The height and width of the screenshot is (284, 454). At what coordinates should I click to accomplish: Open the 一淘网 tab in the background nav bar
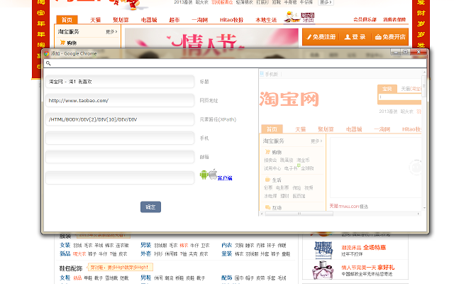[x=200, y=20]
